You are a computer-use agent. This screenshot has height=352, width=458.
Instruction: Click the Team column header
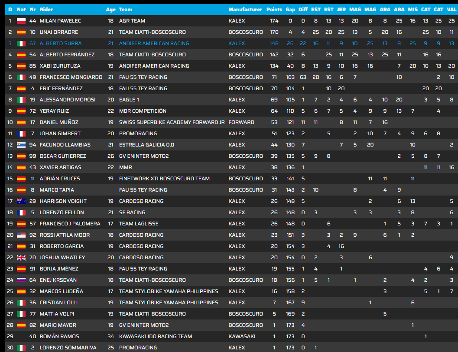125,10
